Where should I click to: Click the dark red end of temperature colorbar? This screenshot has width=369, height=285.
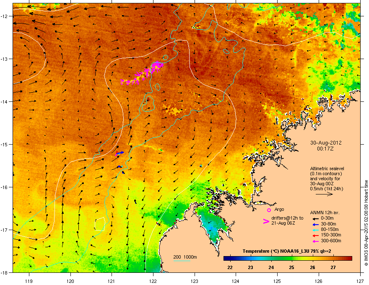point(349,259)
